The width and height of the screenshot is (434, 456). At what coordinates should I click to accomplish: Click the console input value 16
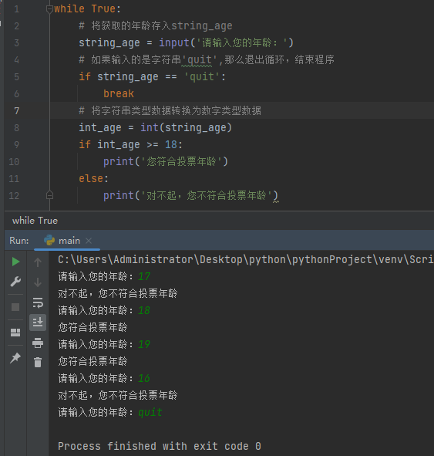(144, 378)
